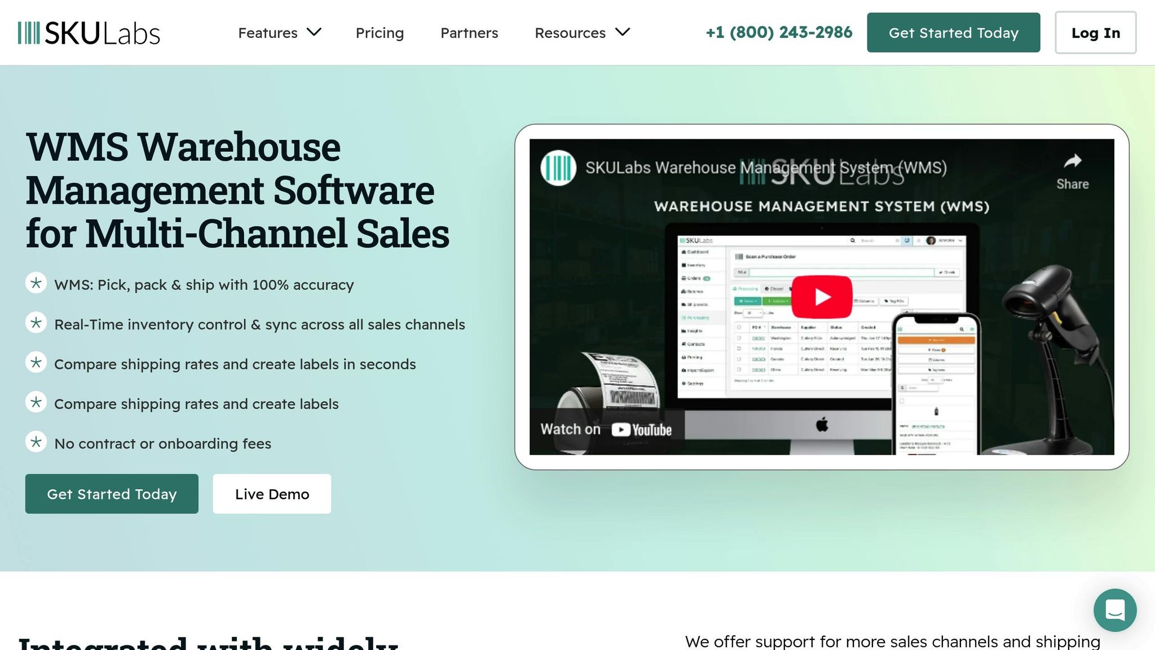Open the Partners menu item
This screenshot has width=1155, height=650.
[469, 33]
